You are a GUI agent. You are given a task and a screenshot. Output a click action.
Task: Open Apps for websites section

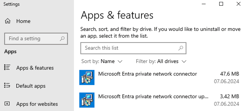pyautogui.click(x=37, y=104)
